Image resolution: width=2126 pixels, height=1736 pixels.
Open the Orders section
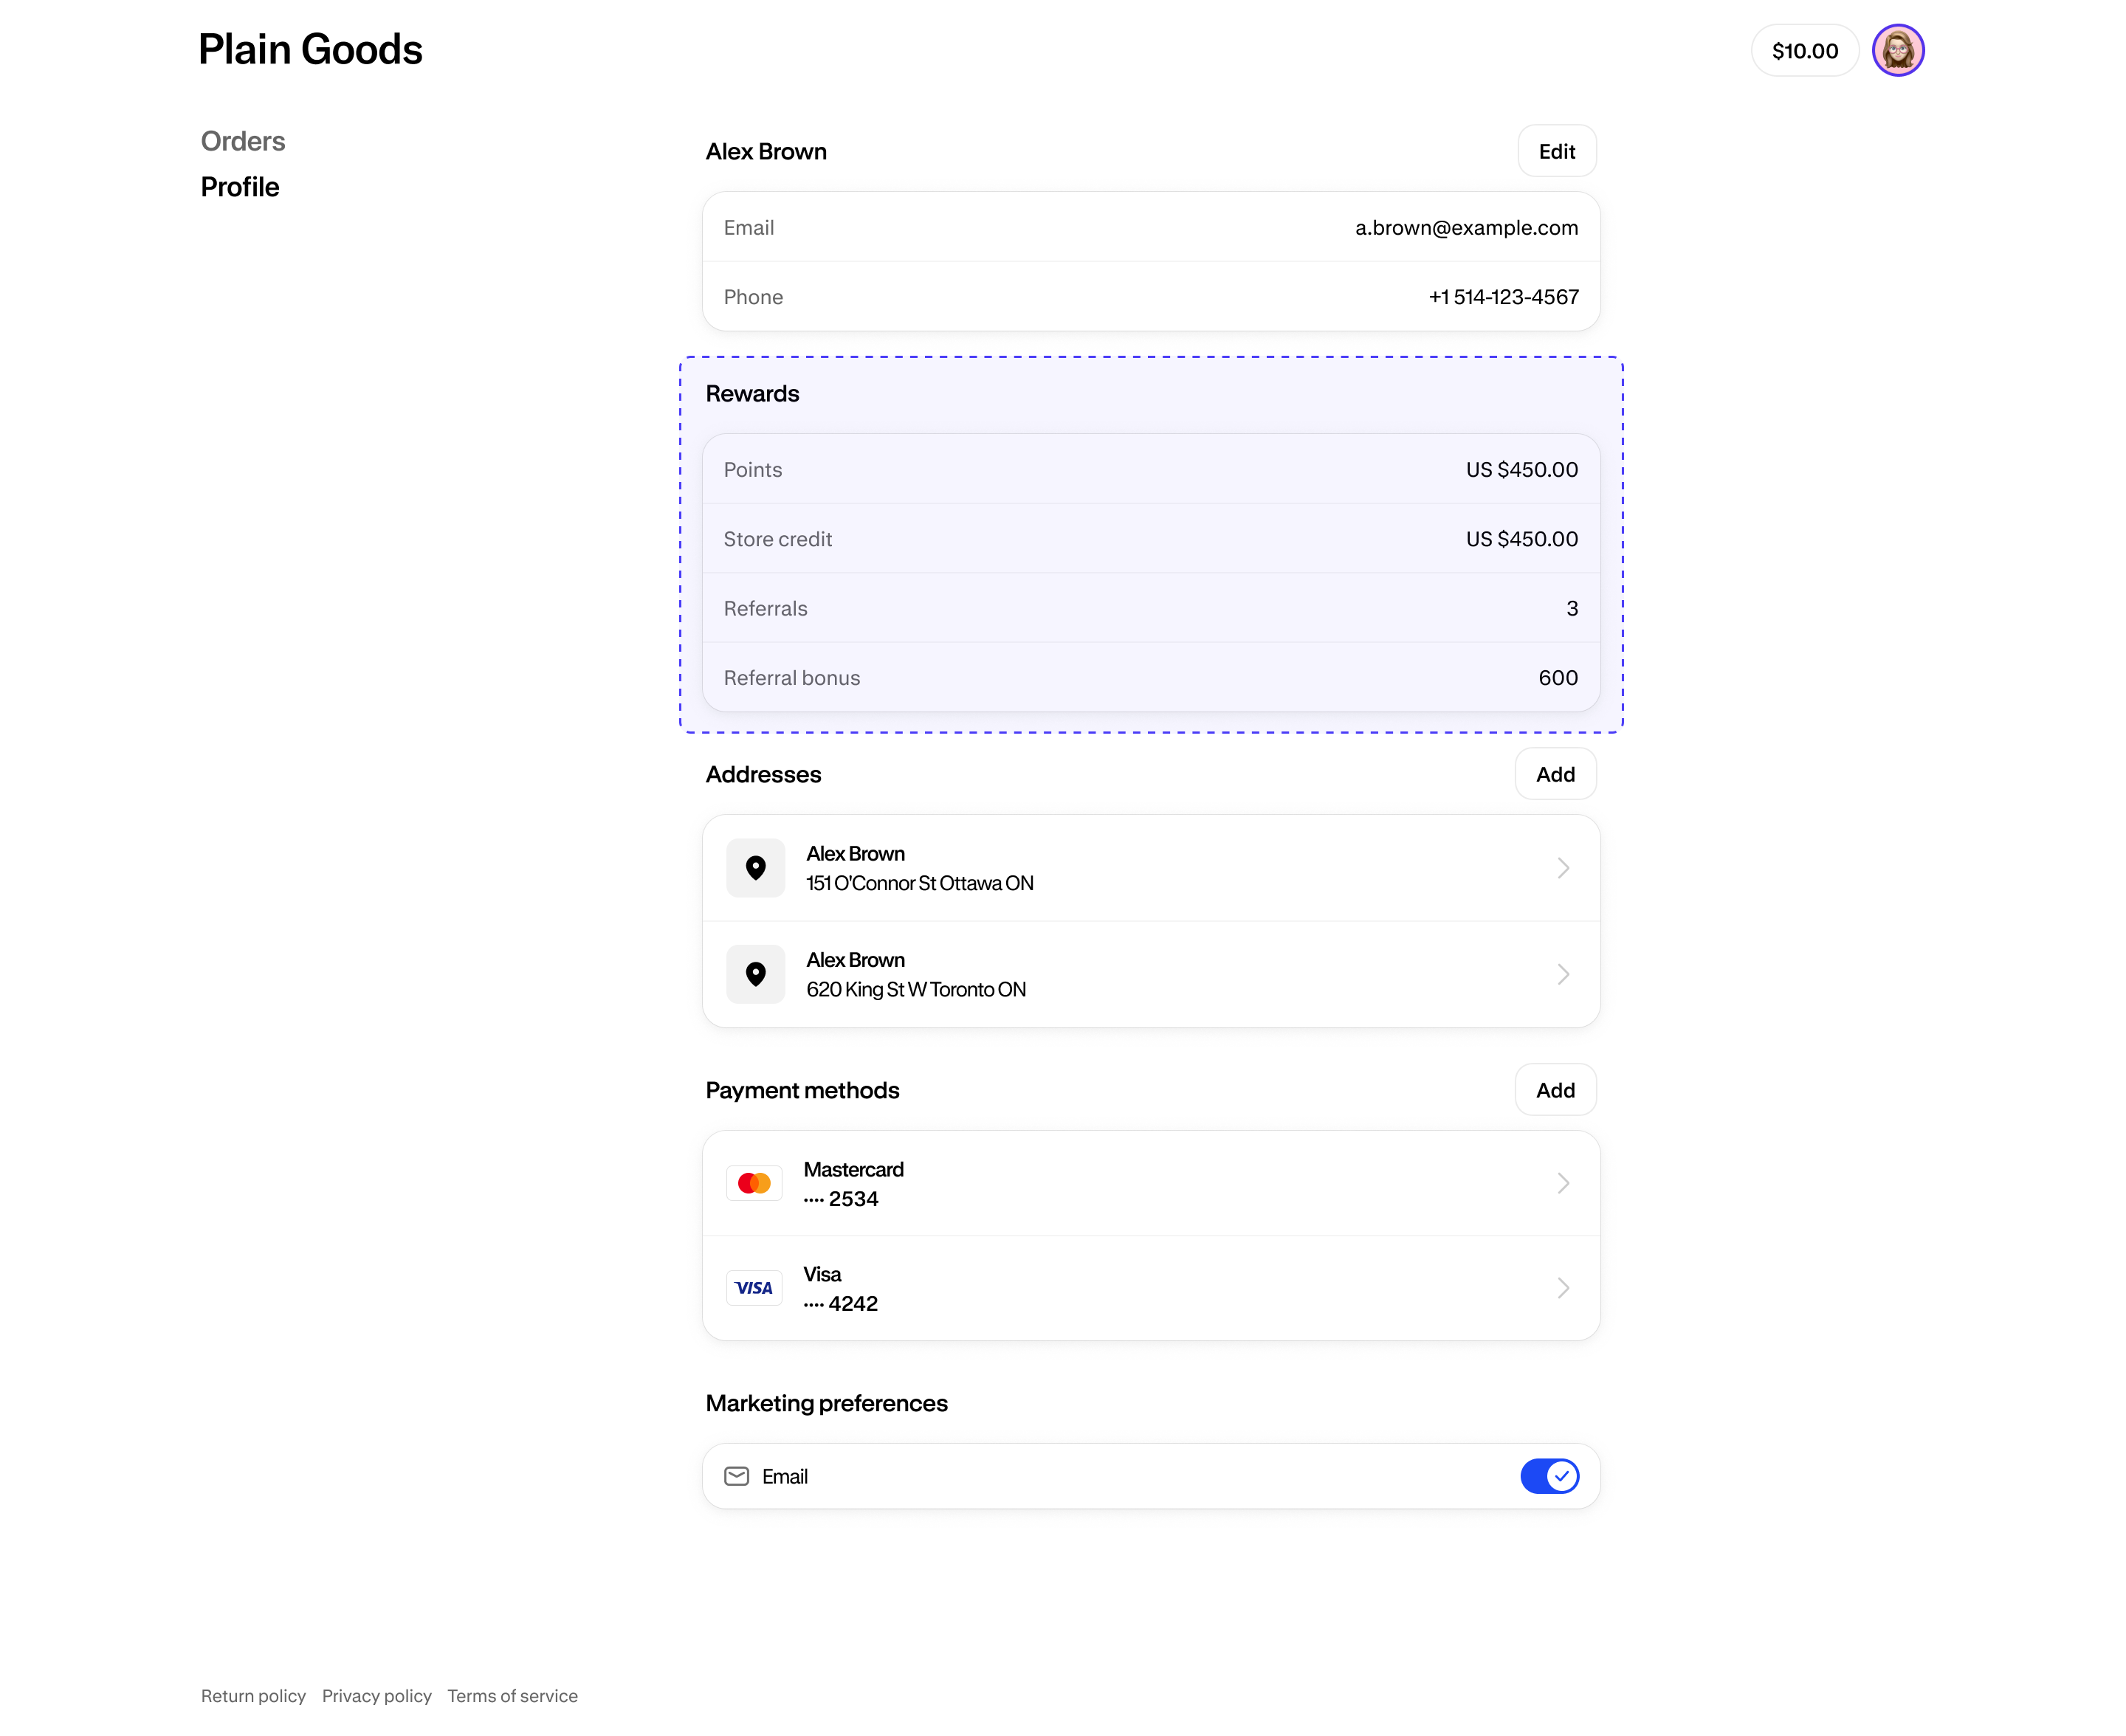(243, 141)
